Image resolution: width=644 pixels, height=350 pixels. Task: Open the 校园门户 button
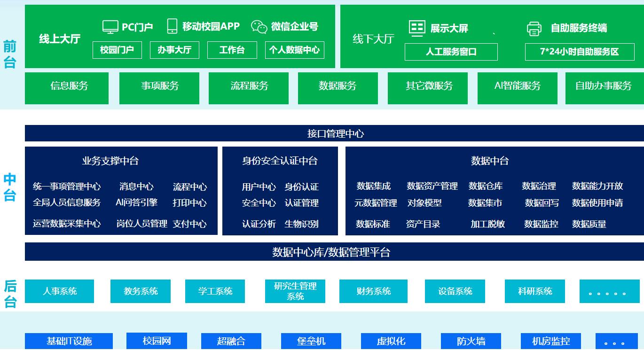pos(117,50)
